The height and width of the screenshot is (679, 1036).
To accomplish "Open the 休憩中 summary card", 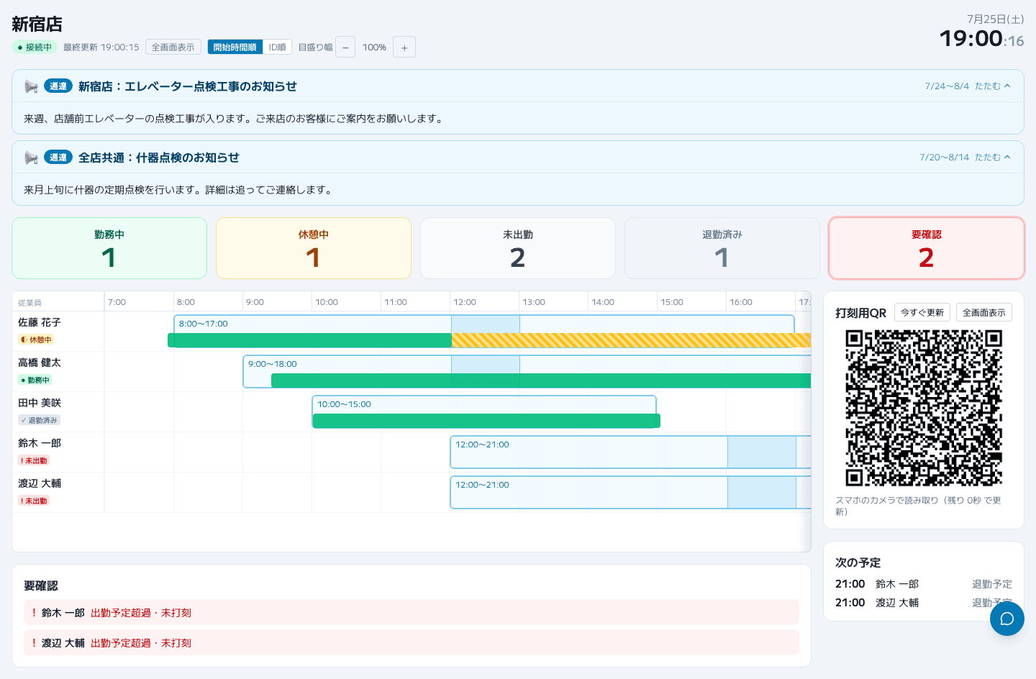I will [314, 248].
